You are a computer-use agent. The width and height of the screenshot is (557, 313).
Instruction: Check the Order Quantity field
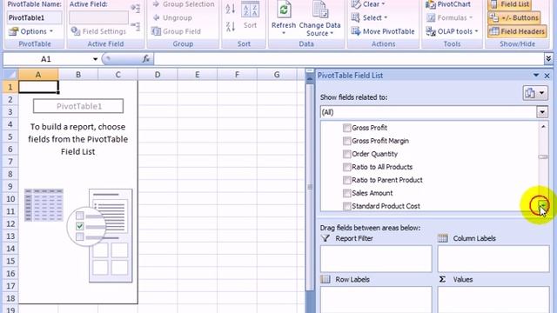click(346, 154)
